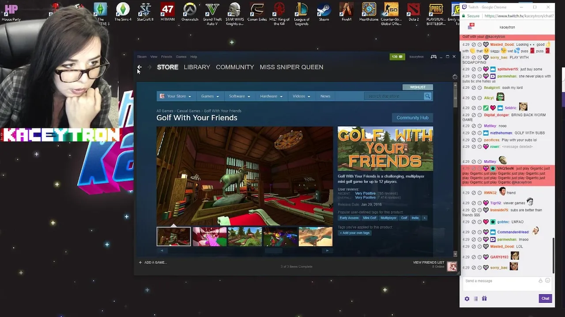
Task: Select the desert island screenshot thumbnail
Action: 315,236
